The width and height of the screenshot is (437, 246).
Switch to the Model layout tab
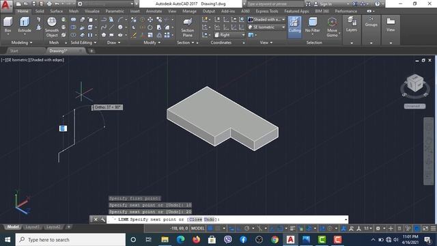13,227
